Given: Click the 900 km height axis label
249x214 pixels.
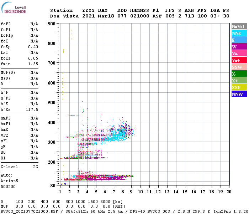Looking at the screenshot, I should [x=52, y=24].
